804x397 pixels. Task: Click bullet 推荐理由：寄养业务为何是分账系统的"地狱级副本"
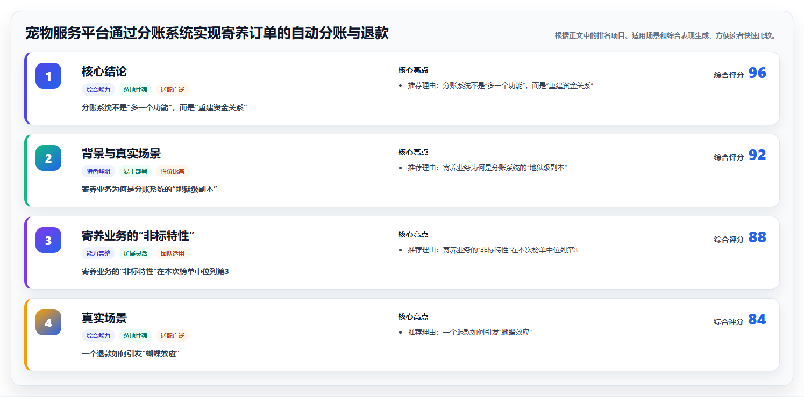coord(488,168)
